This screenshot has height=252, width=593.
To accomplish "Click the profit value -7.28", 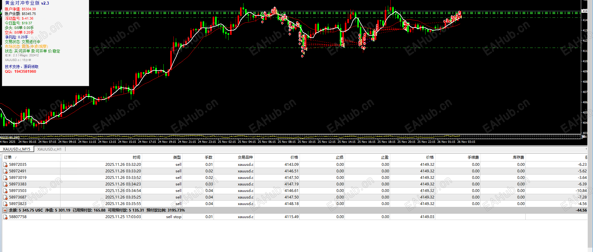I will [x=582, y=197].
